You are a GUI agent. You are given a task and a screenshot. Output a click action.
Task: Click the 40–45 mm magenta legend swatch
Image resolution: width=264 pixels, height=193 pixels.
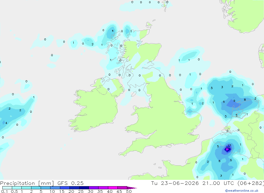point(113,188)
